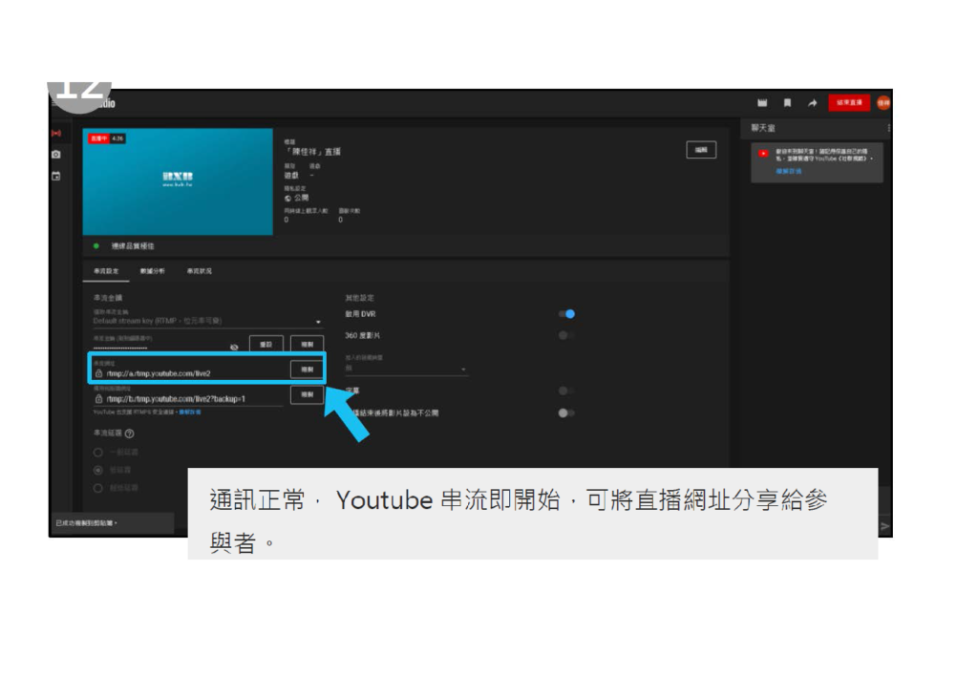Switch to the 數據分析 tab
This screenshot has height=677, width=978.
tap(152, 271)
